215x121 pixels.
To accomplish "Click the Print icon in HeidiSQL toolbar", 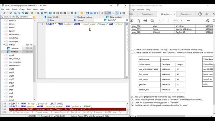I will (x=27, y=13).
